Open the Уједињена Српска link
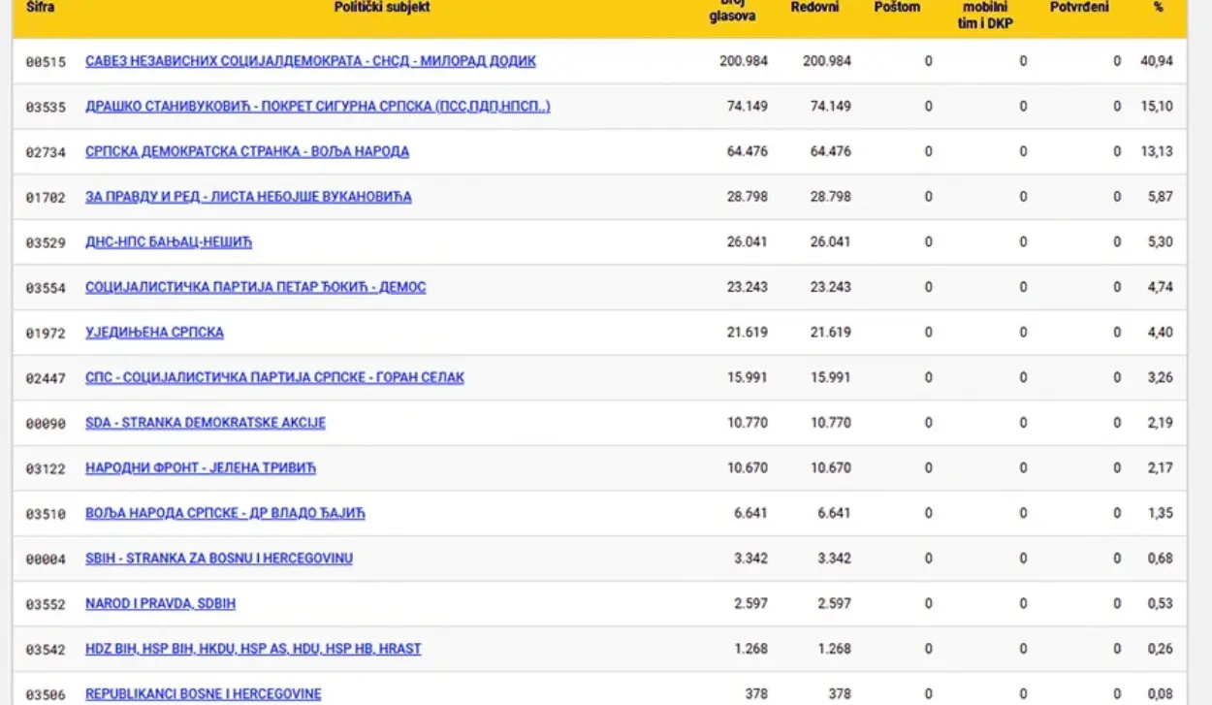Image resolution: width=1212 pixels, height=705 pixels. pos(154,333)
